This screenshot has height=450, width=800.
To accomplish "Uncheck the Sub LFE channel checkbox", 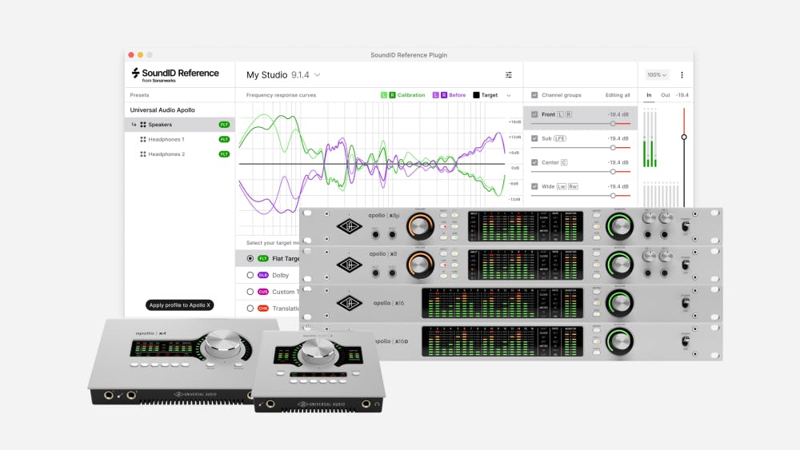I will coord(534,138).
